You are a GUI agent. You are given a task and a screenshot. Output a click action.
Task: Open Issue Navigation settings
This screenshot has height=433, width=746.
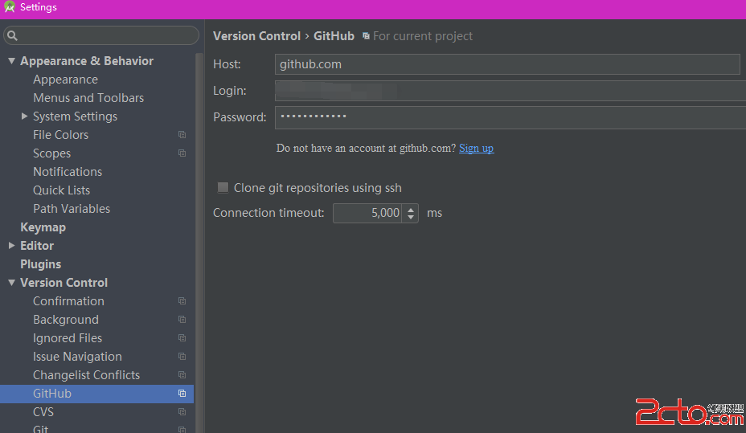[x=77, y=357]
